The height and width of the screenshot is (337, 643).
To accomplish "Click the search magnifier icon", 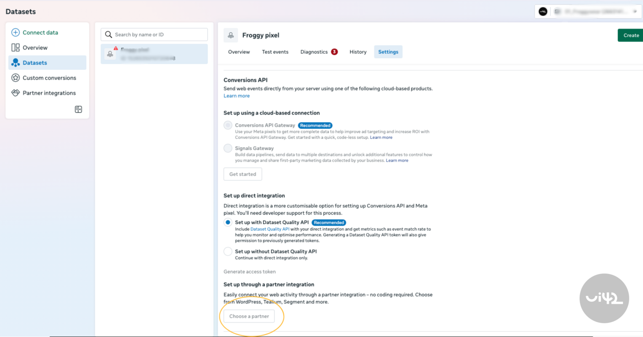I will tap(109, 35).
